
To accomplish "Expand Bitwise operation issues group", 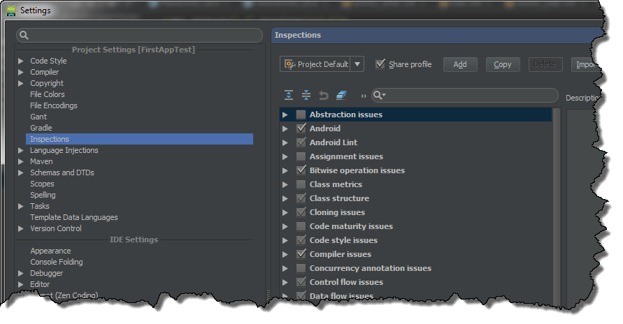I will 285,170.
